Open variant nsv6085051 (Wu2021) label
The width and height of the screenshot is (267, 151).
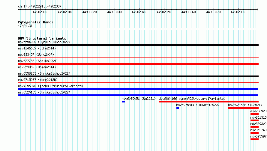pos(139,99)
